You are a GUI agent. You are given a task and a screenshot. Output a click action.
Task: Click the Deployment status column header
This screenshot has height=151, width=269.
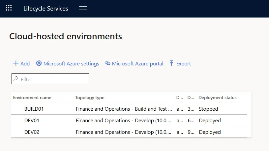click(x=217, y=98)
